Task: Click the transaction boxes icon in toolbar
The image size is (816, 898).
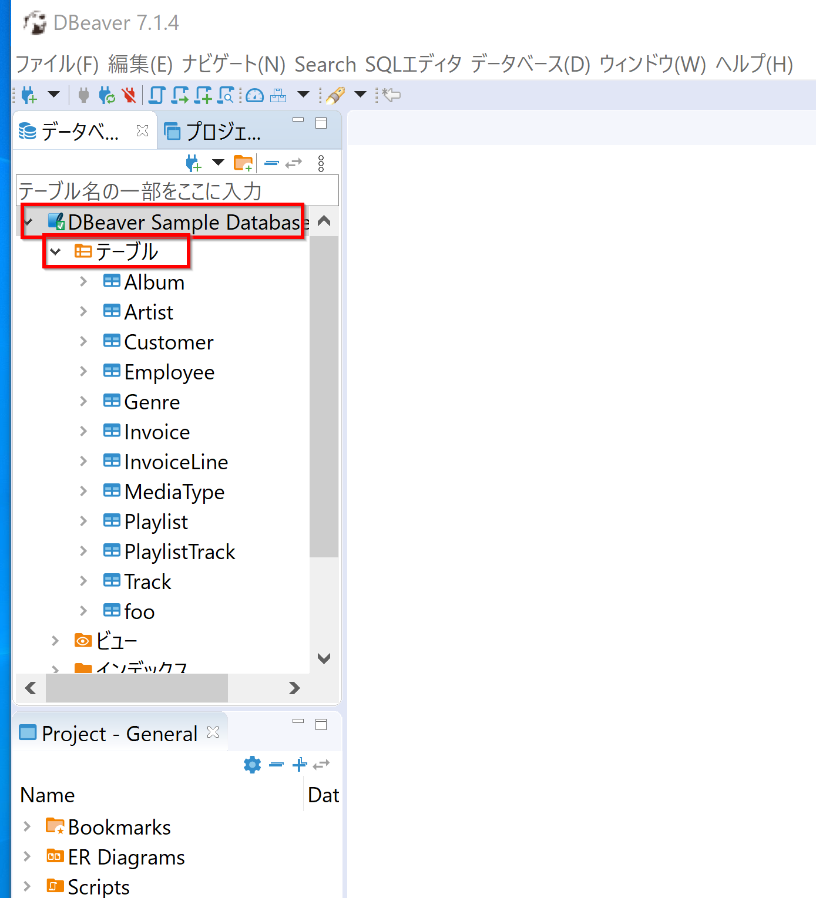Action: (x=278, y=95)
